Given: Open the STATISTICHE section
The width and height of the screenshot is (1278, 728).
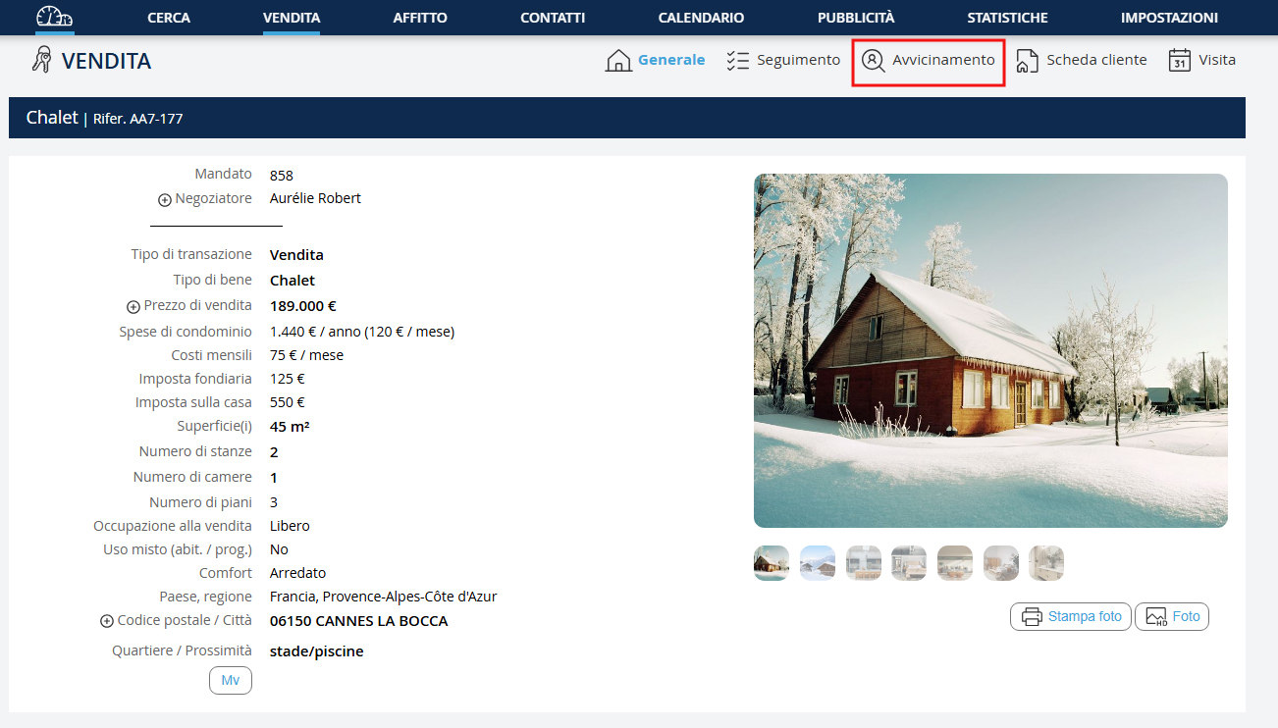Looking at the screenshot, I should click(1007, 18).
